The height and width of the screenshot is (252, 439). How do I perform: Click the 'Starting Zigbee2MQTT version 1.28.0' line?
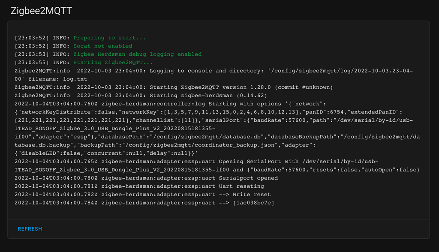point(241,87)
